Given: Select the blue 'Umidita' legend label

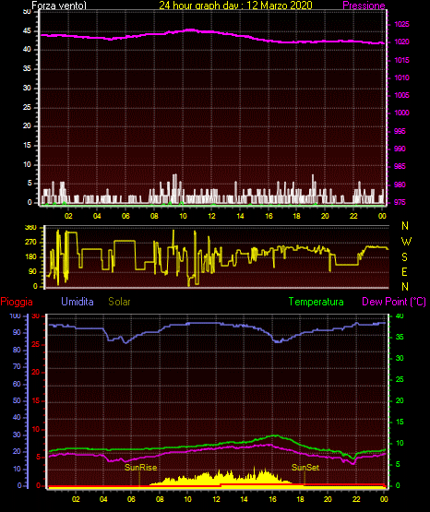Looking at the screenshot, I should (x=78, y=302).
